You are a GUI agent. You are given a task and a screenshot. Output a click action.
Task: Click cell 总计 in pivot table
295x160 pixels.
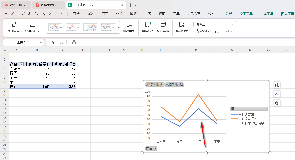16,87
